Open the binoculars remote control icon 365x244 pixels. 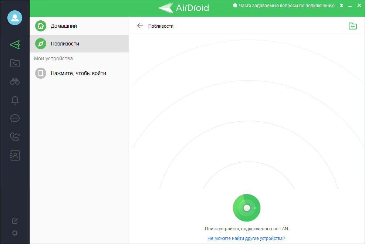click(x=15, y=81)
